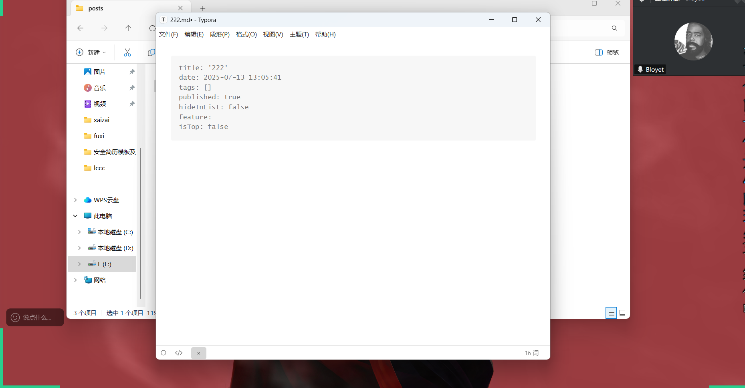This screenshot has height=388, width=745.
Task: Click the Explorer back arrow
Action: coord(80,28)
